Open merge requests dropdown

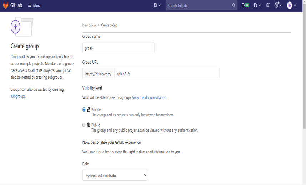(257, 5)
